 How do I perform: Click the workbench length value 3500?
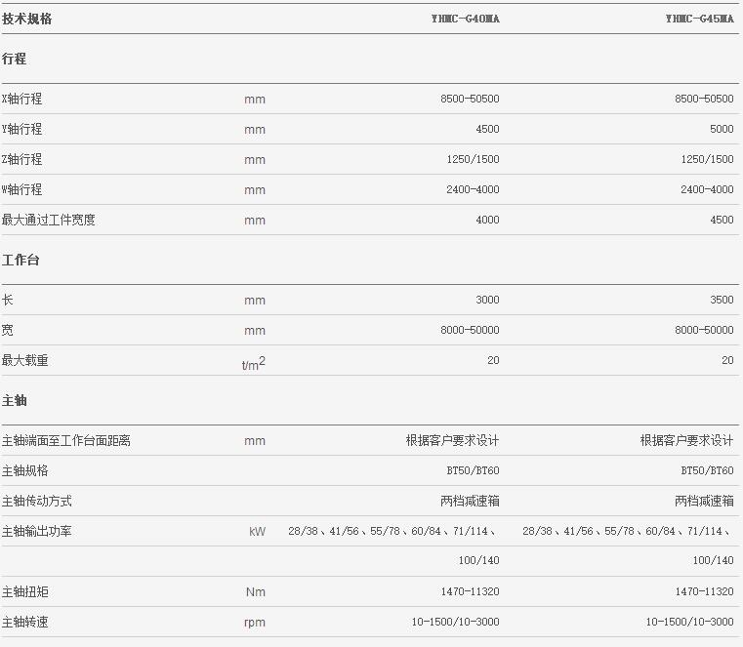point(722,301)
